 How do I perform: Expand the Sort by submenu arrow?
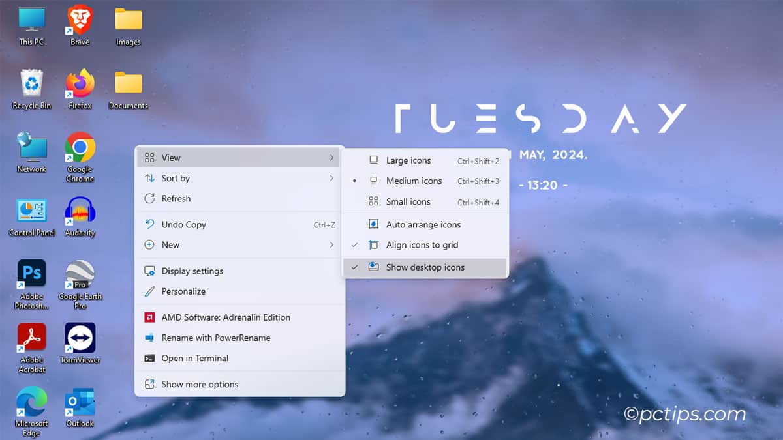click(331, 178)
